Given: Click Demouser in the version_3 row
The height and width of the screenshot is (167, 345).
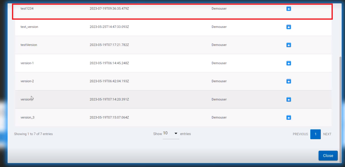Looking at the screenshot, I should 219,117.
